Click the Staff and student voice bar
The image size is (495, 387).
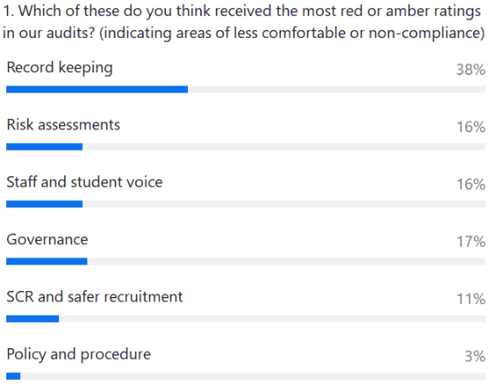click(44, 204)
